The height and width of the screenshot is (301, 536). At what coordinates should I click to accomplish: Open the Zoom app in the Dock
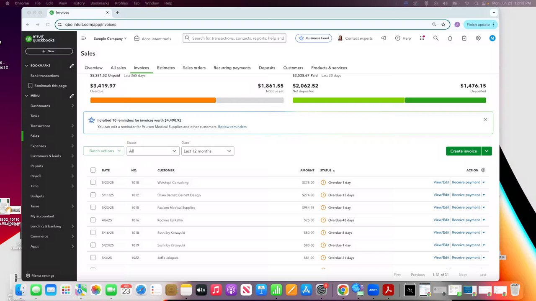point(373,290)
